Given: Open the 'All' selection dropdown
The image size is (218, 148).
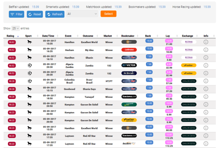Looking at the screenshot, I should 82,14.
